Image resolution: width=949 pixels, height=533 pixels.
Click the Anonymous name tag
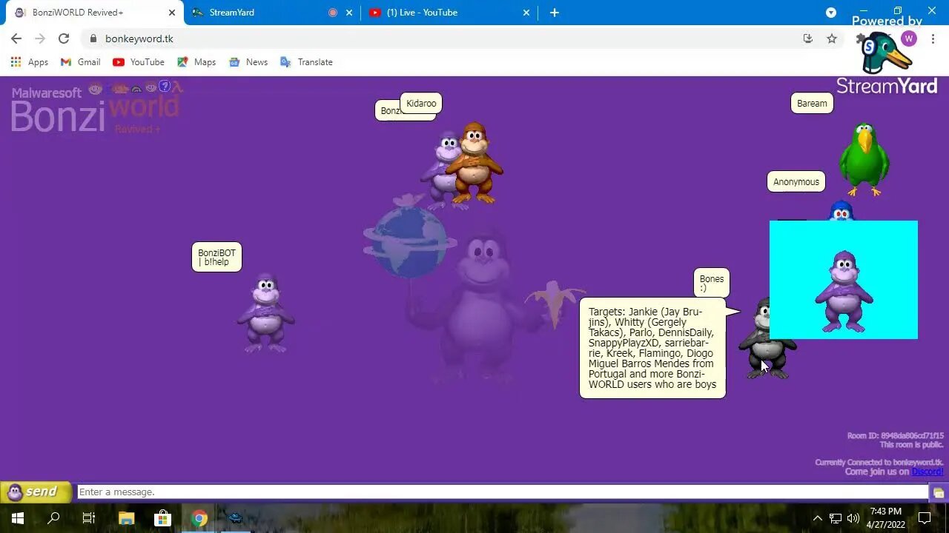796,182
